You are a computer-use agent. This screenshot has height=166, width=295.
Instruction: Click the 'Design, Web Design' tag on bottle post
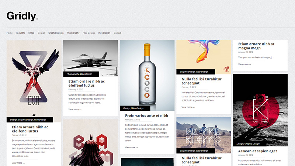(x=135, y=108)
